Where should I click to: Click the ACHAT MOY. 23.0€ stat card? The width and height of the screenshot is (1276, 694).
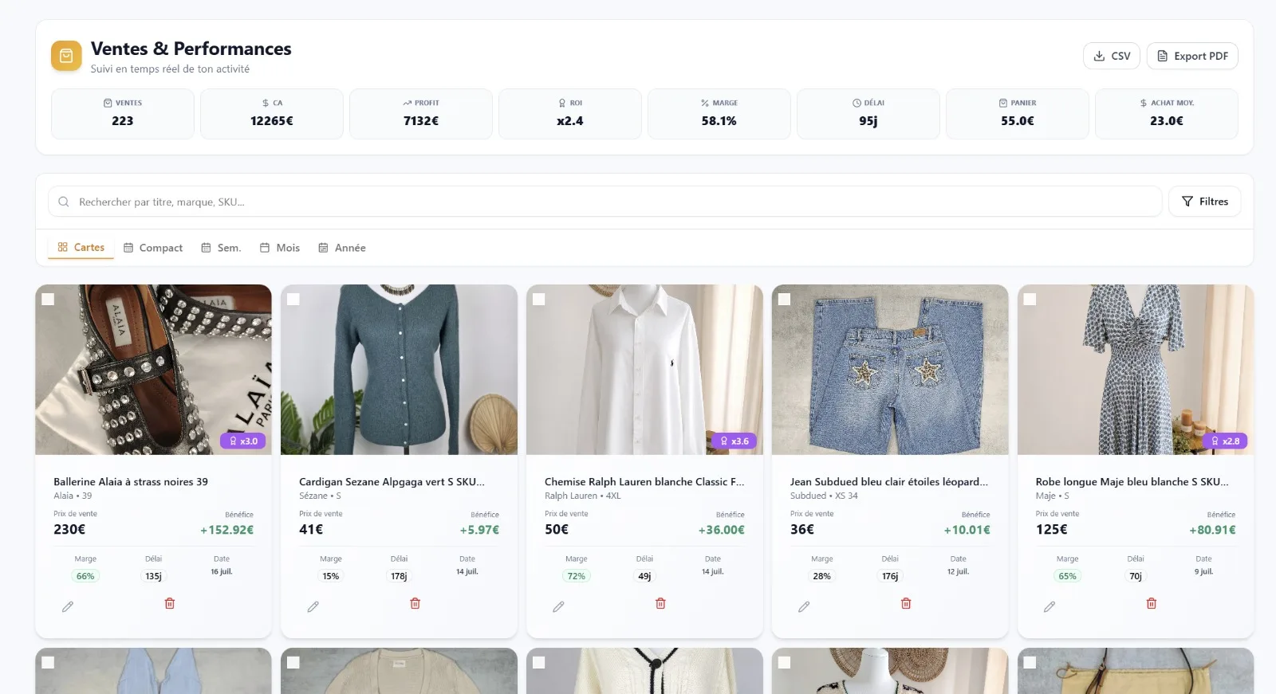coord(1167,114)
